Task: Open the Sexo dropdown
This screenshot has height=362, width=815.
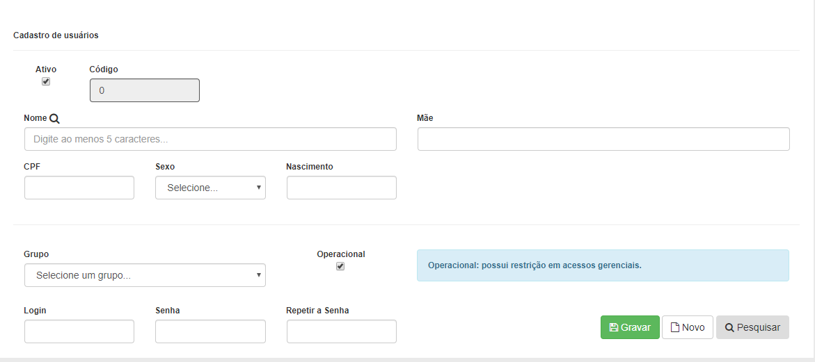Action: click(210, 188)
